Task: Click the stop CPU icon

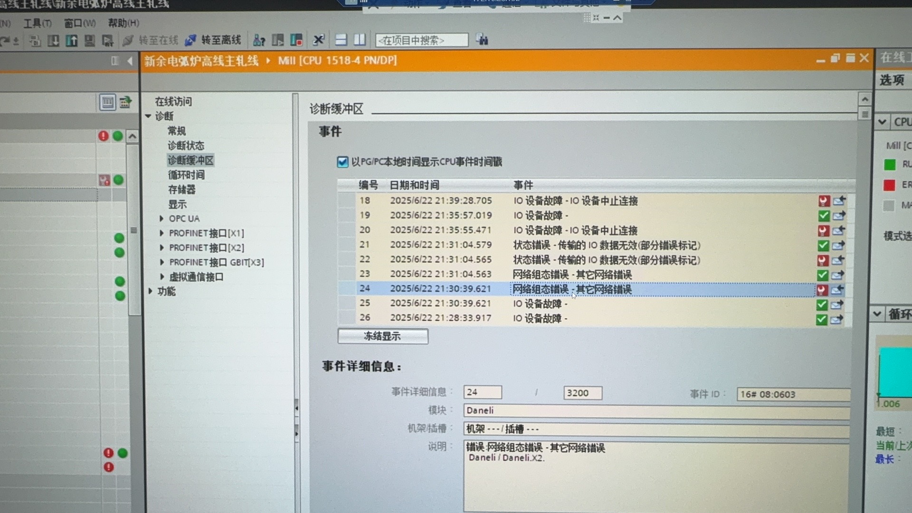Action: coord(296,40)
